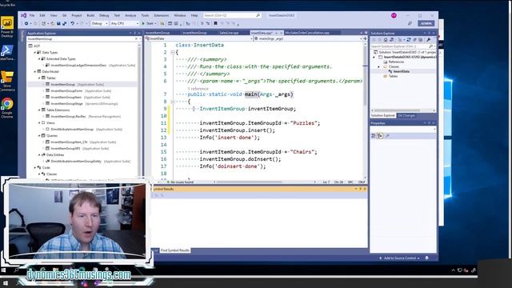This screenshot has height=288, width=512.
Task: Switch to the Git Changes tab
Action: pyautogui.click(x=406, y=115)
